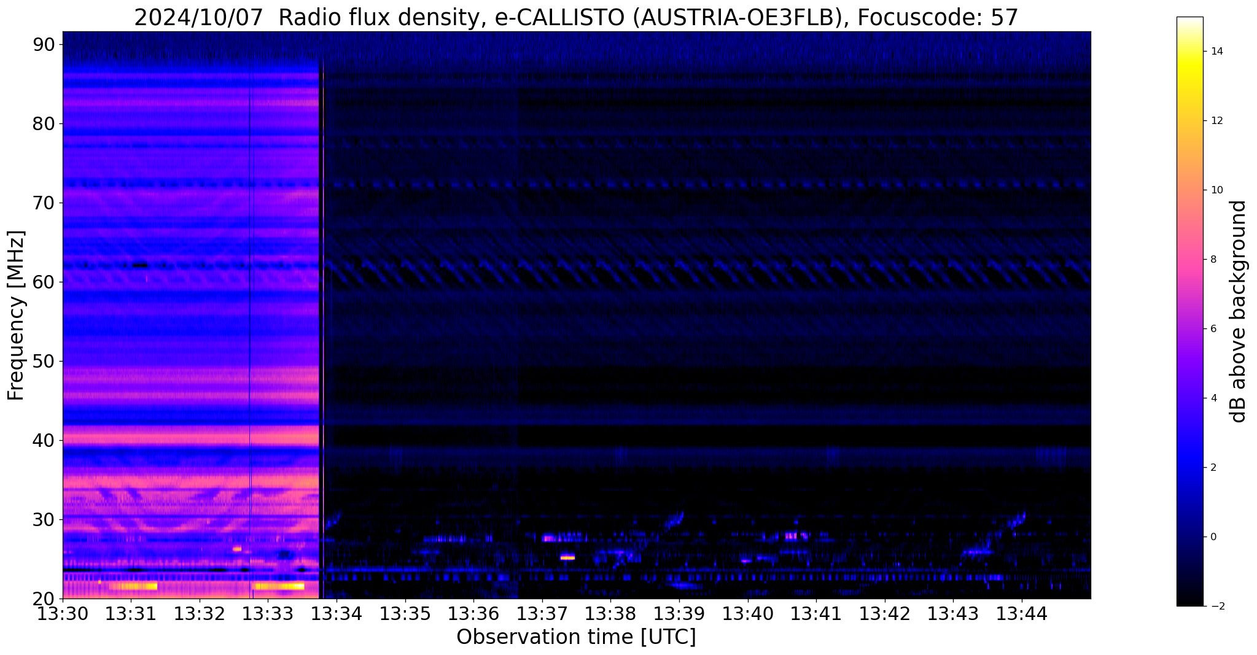Image resolution: width=1257 pixels, height=655 pixels.
Task: Click the 80 MHz frequency tick label
Action: pyautogui.click(x=44, y=124)
